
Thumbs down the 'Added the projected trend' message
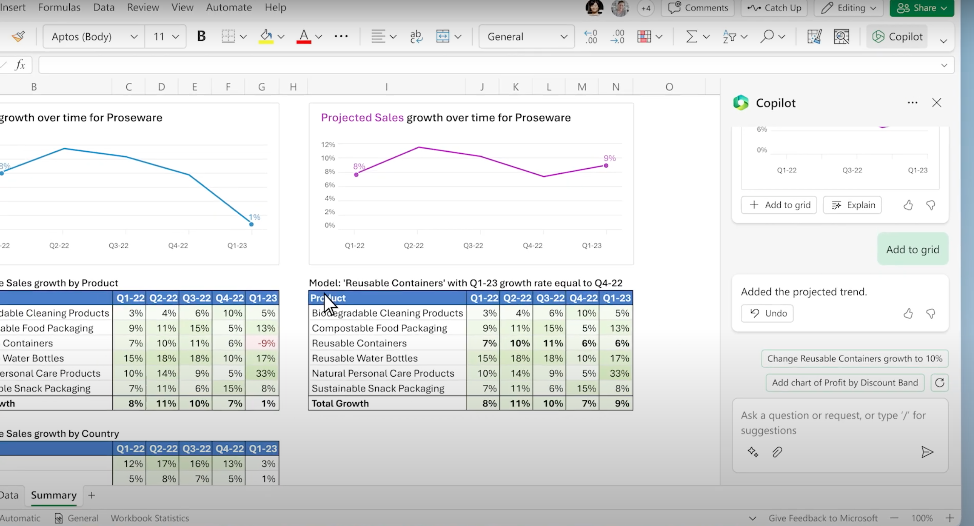(931, 314)
